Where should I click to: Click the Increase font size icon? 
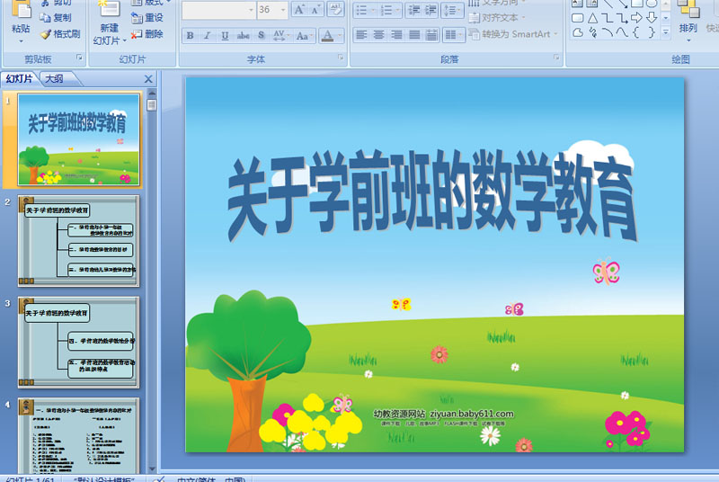[299, 9]
